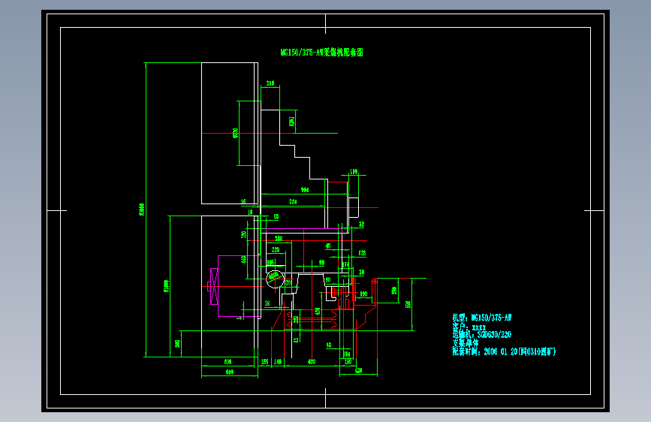
Task: Click the 210 dimension label at top
Action: [x=270, y=83]
